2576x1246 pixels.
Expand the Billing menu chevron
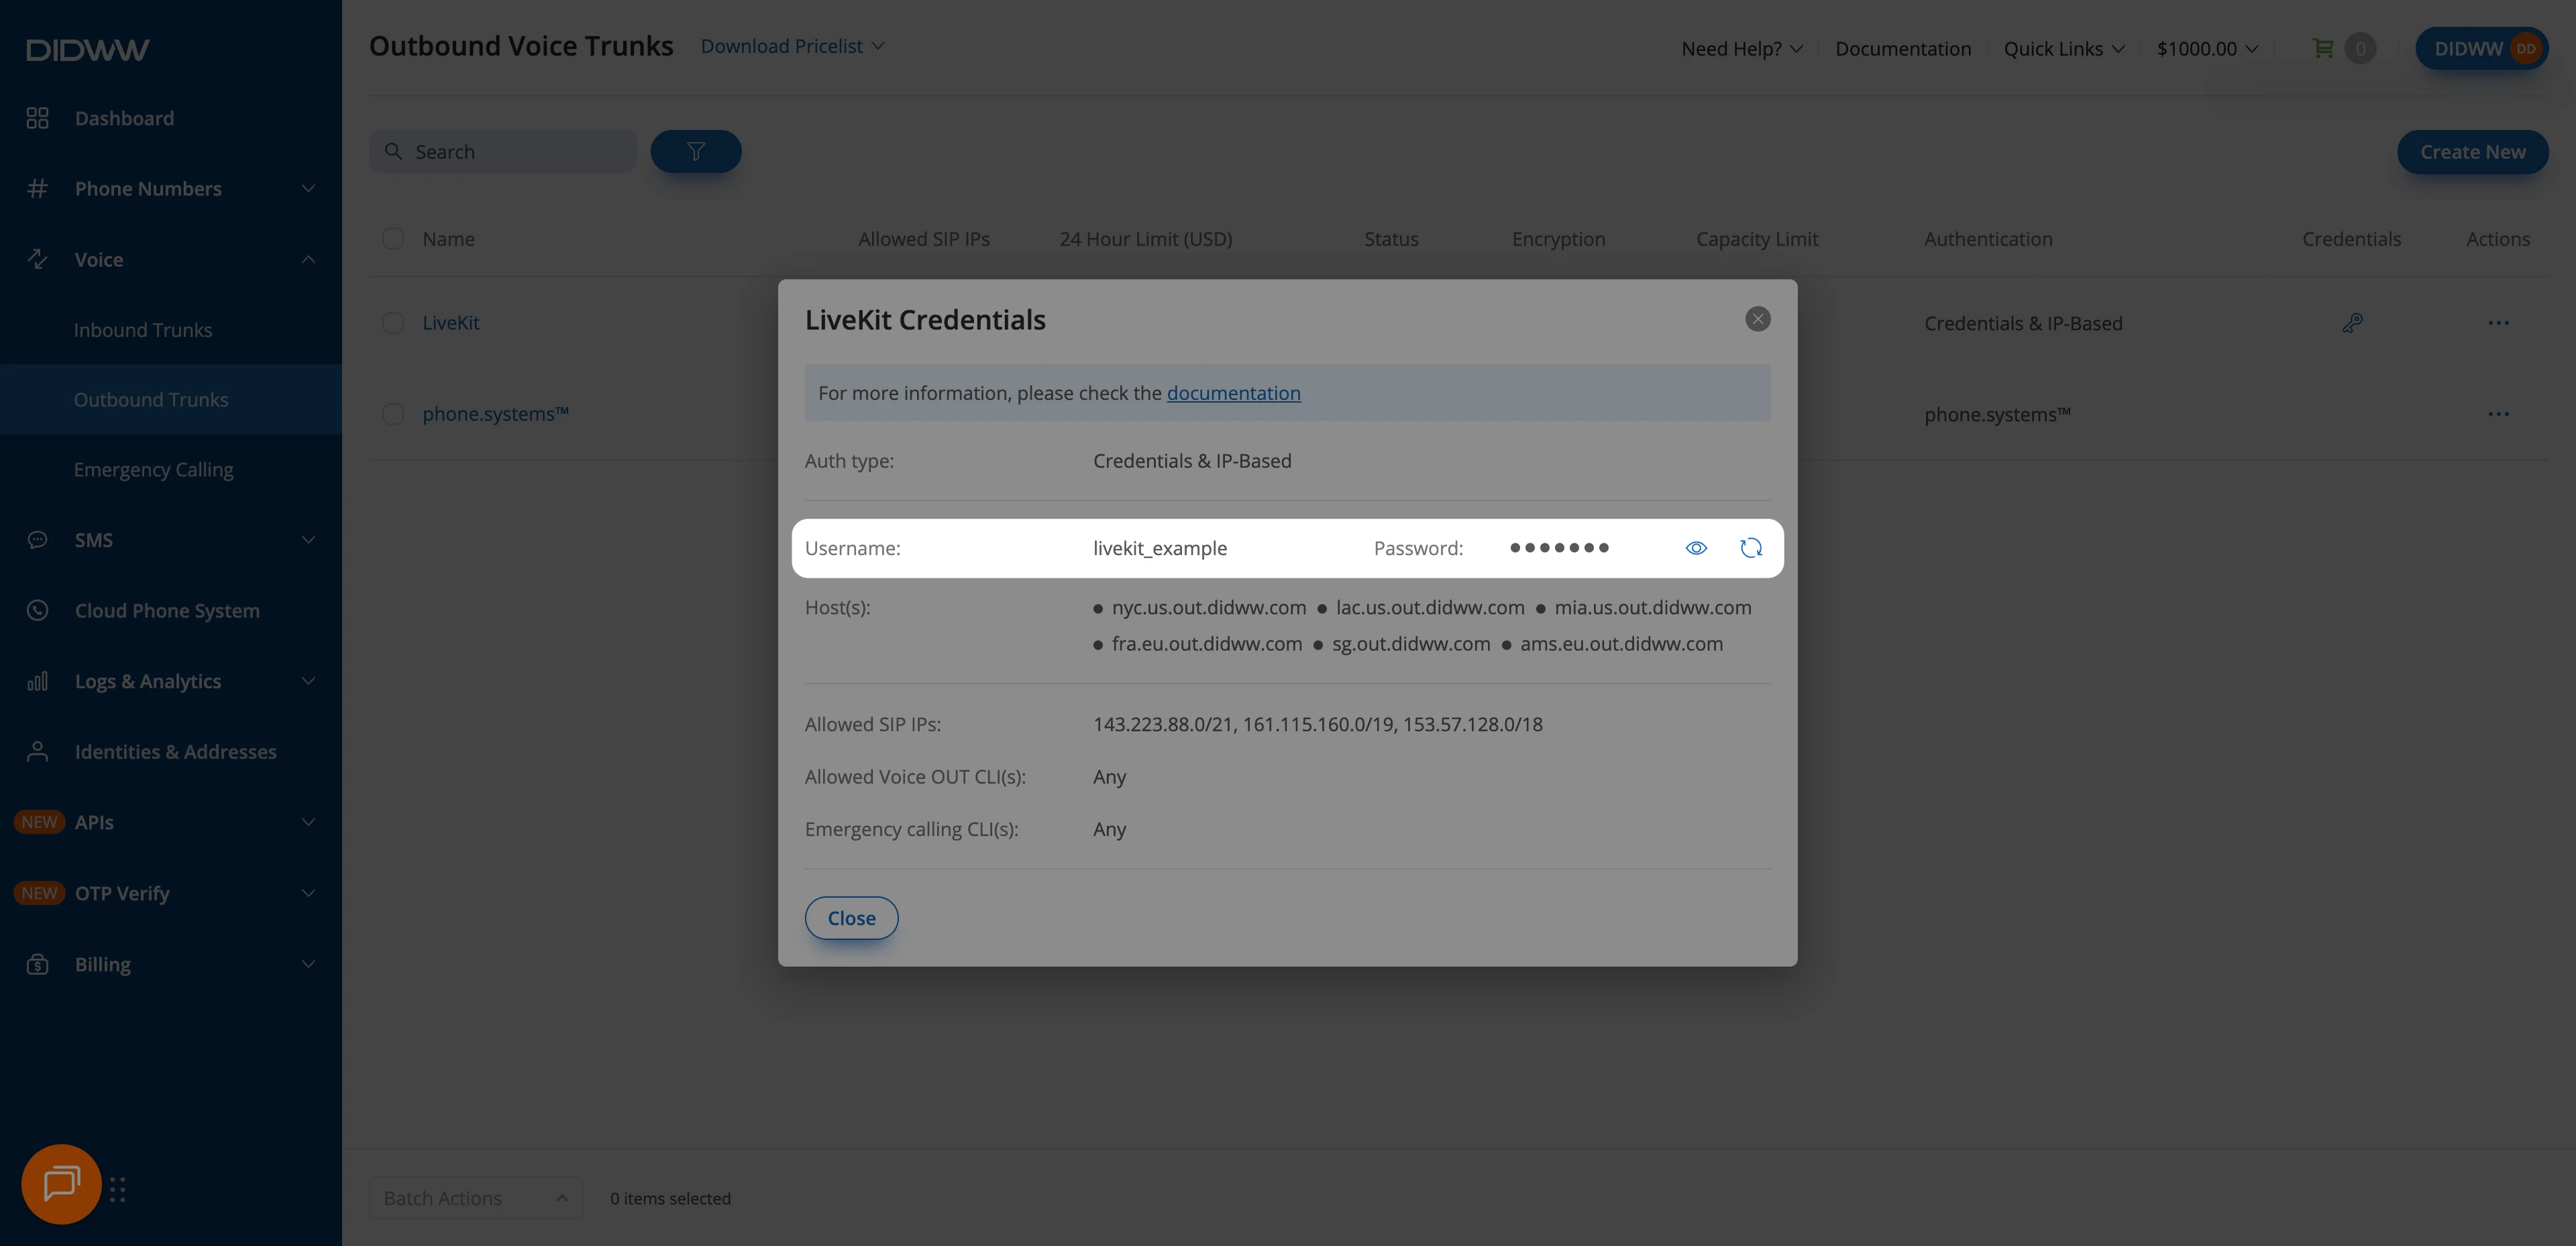point(308,964)
